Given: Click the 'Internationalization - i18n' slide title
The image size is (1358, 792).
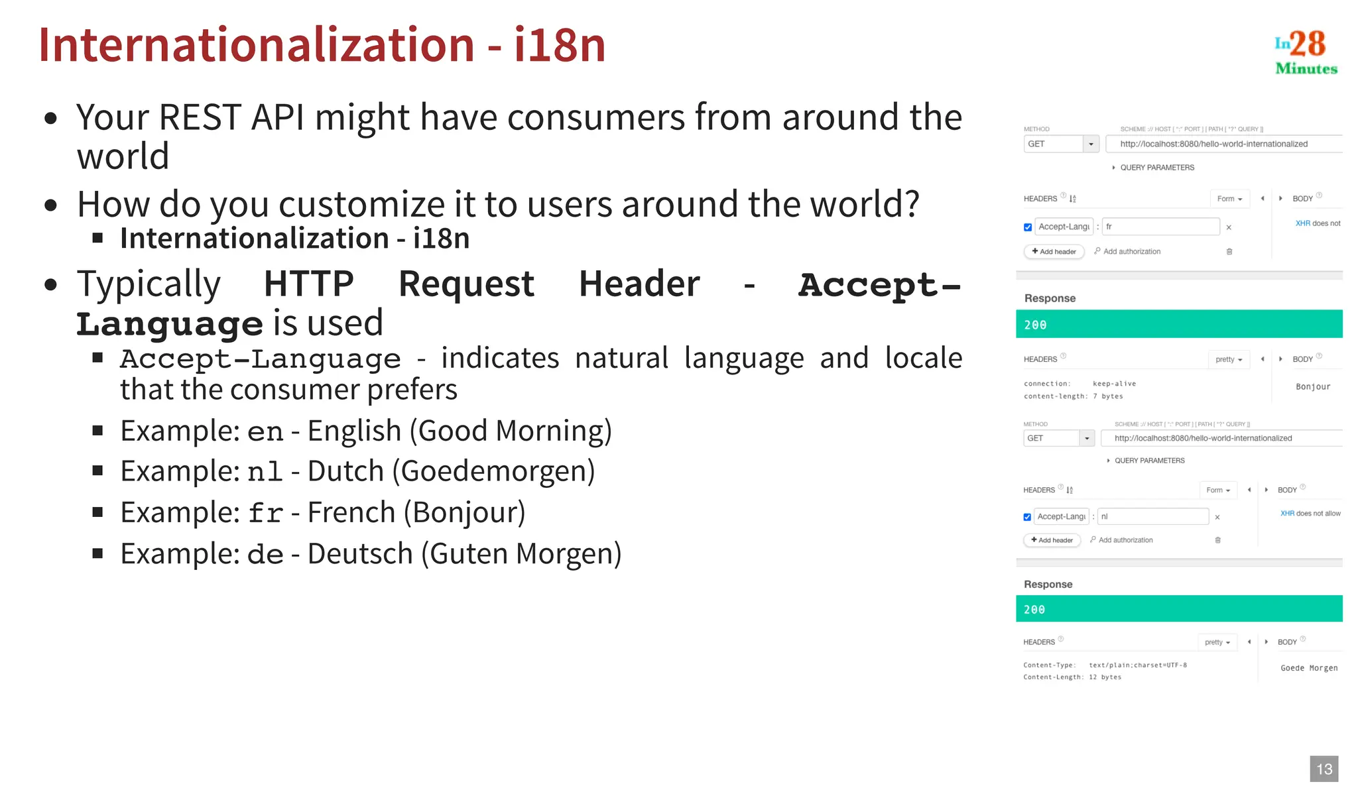Looking at the screenshot, I should [322, 45].
